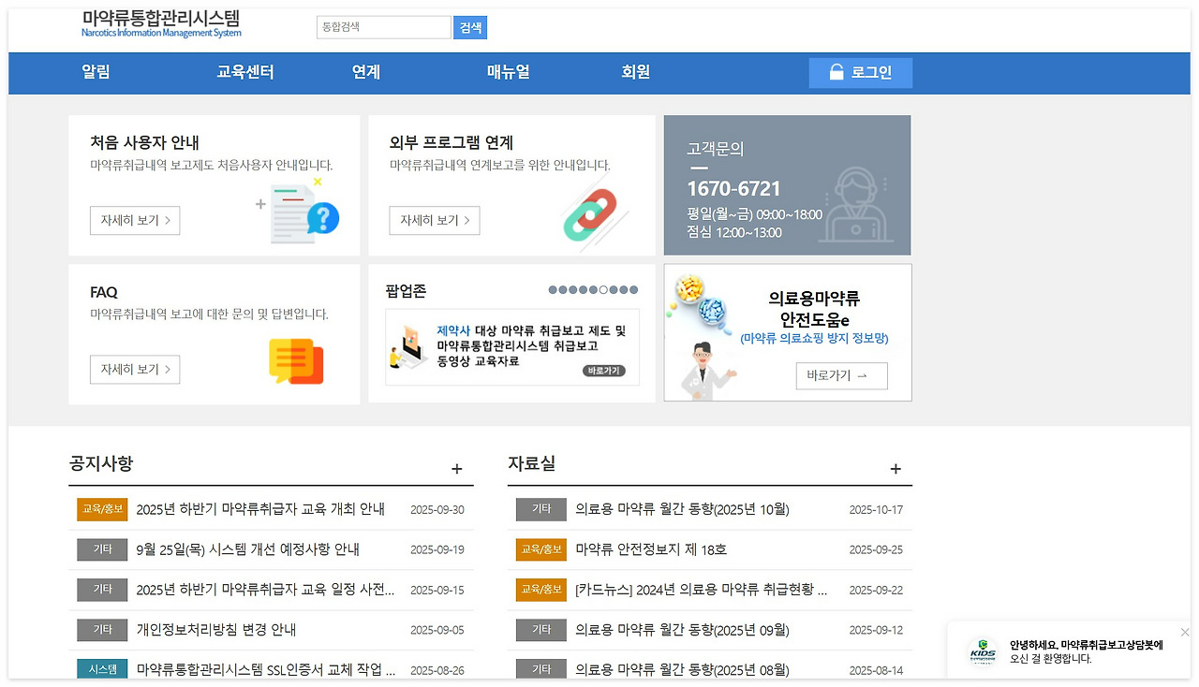Click the 로그인 button
Image resolution: width=1199 pixels, height=687 pixels.
pos(861,73)
